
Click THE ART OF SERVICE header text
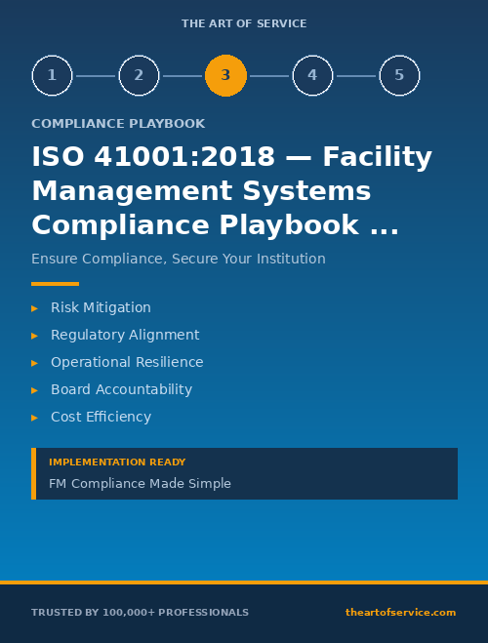pyautogui.click(x=244, y=23)
